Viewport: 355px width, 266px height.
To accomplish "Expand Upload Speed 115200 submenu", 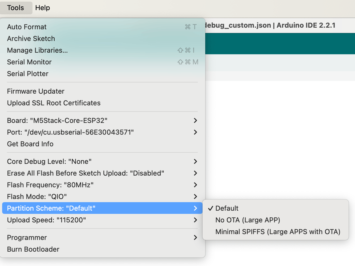I will click(102, 220).
